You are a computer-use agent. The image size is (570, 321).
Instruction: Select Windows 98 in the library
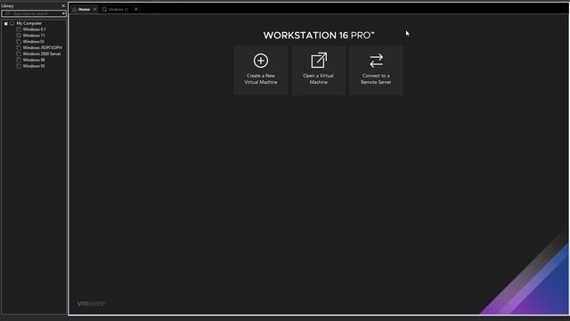[34, 60]
